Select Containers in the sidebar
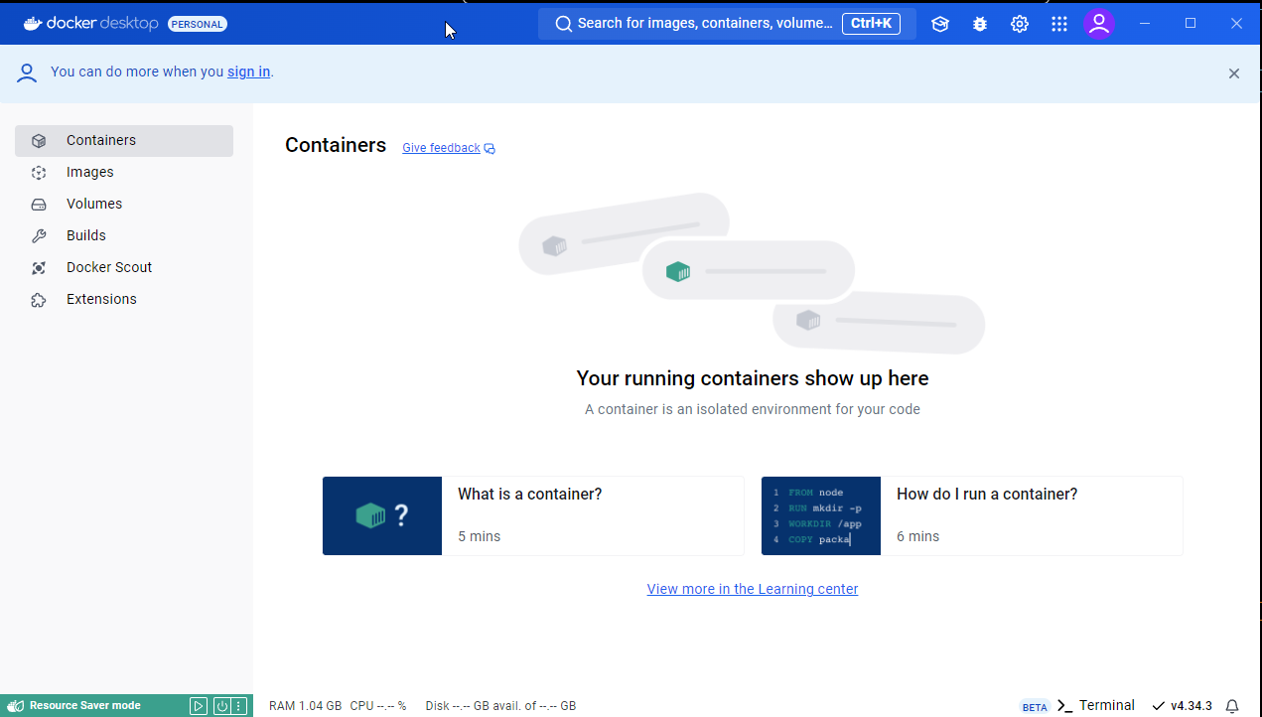This screenshot has width=1262, height=717. click(x=124, y=141)
